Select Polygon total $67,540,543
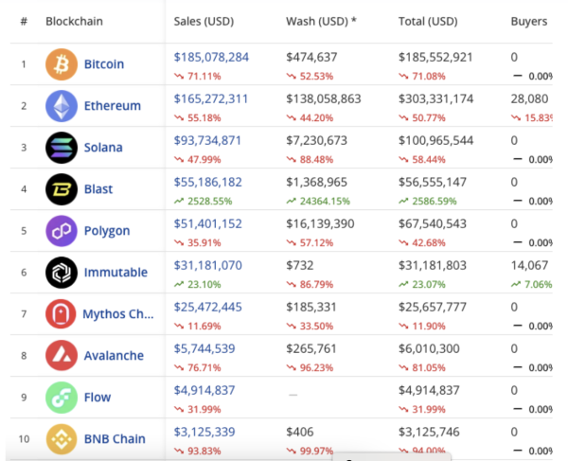Image resolution: width=568 pixels, height=461 pixels. [x=433, y=223]
